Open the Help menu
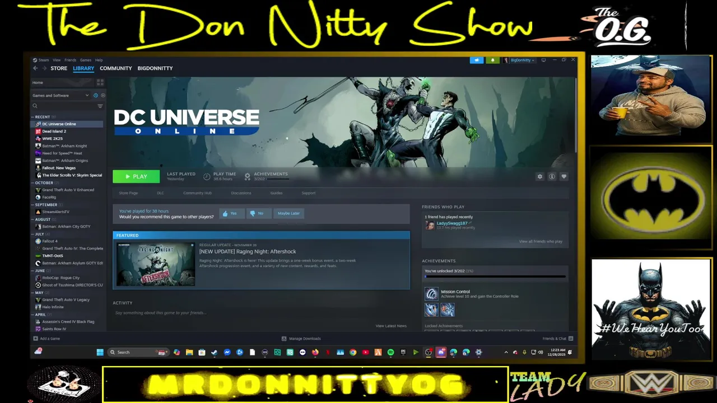 pyautogui.click(x=99, y=60)
